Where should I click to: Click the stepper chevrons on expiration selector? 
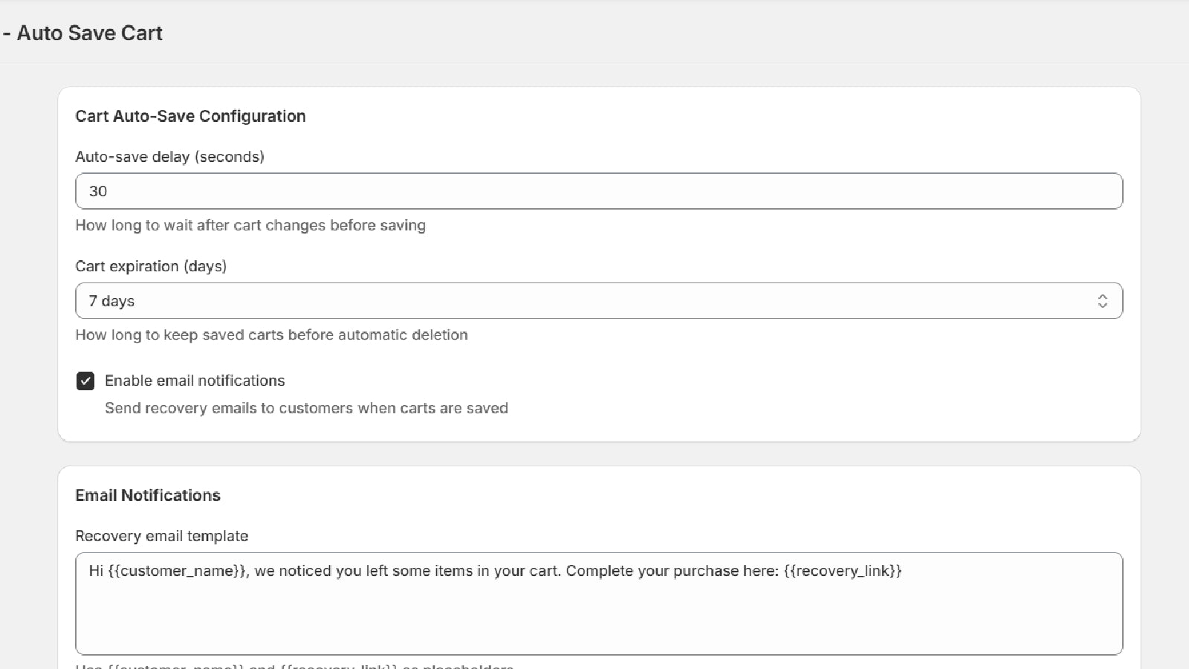click(x=1104, y=301)
